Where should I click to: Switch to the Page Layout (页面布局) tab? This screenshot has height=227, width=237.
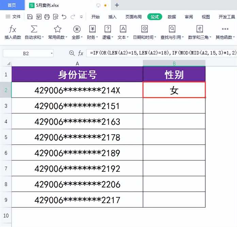(x=133, y=17)
